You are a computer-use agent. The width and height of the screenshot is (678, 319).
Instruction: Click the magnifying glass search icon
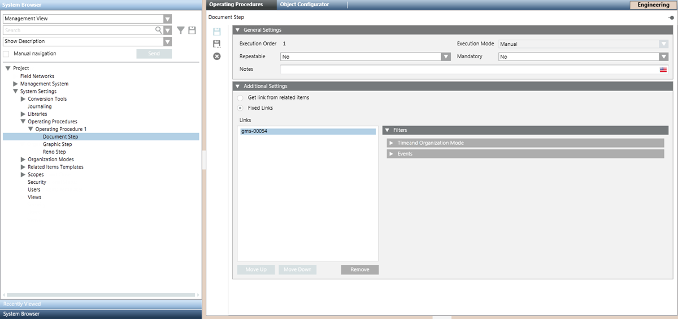coord(159,30)
